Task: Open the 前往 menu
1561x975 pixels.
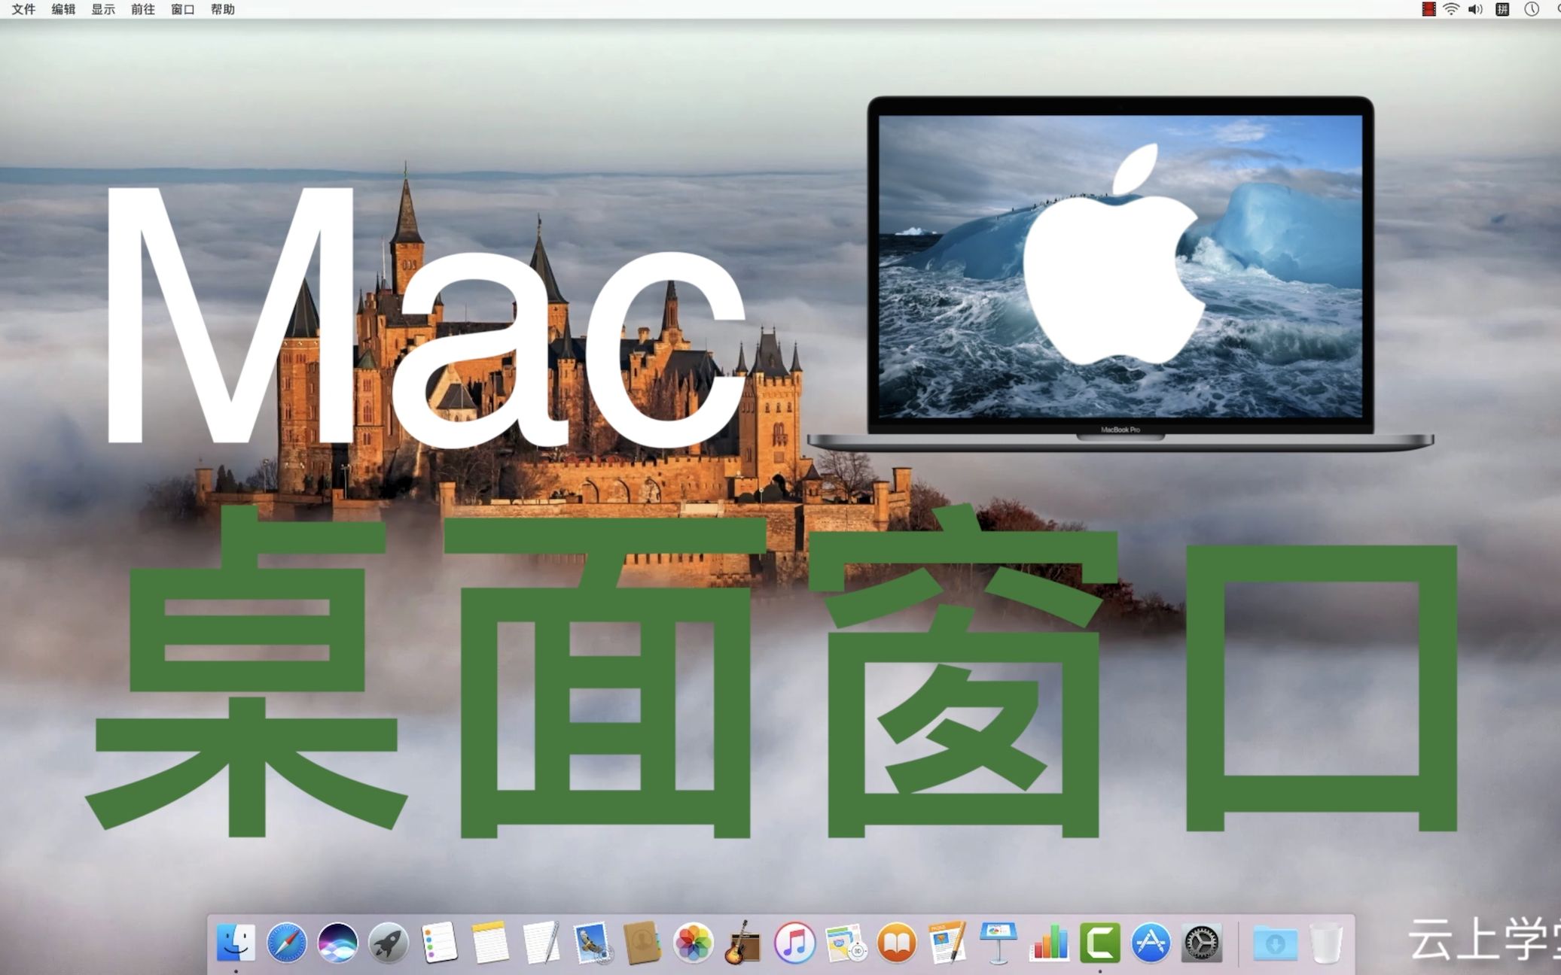Action: pyautogui.click(x=141, y=10)
